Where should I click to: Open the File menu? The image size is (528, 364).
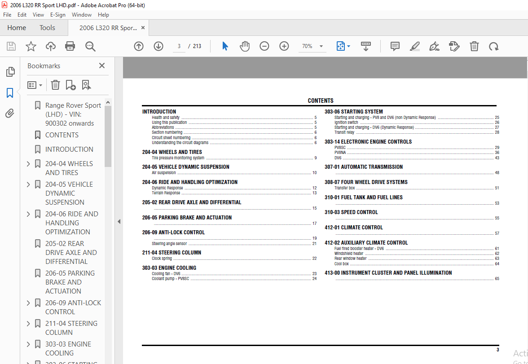click(7, 15)
